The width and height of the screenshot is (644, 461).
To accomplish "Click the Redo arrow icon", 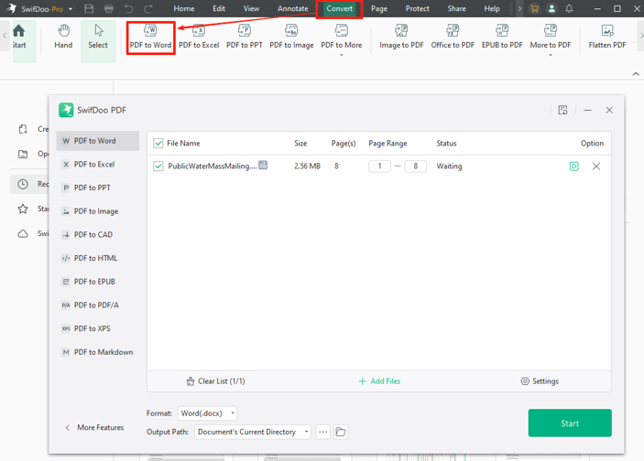I will point(147,8).
